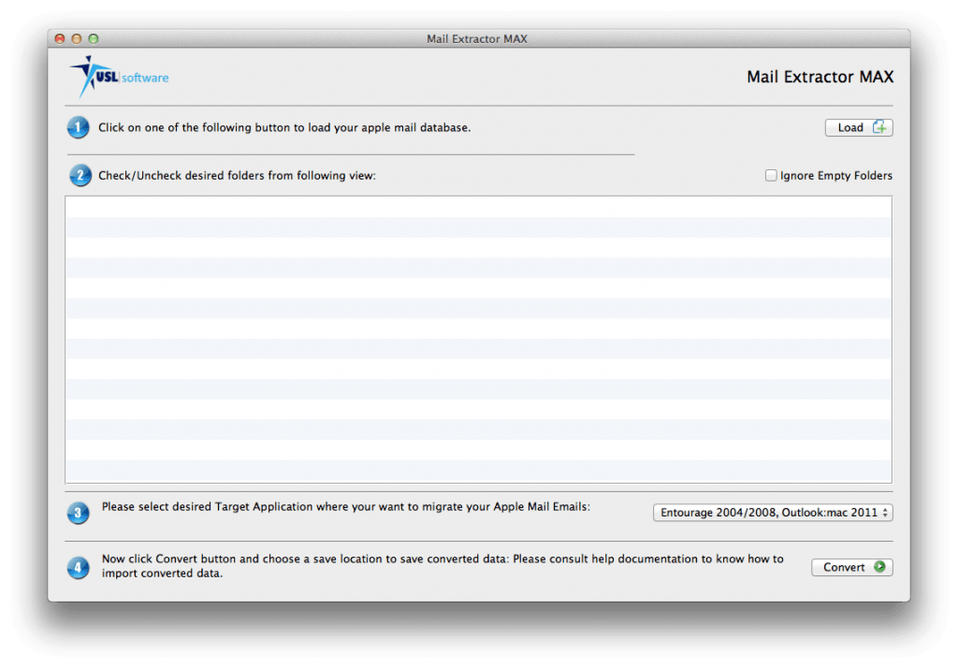Image resolution: width=958 pixels, height=668 pixels.
Task: Click the Load button's plus icon
Action: 880,127
